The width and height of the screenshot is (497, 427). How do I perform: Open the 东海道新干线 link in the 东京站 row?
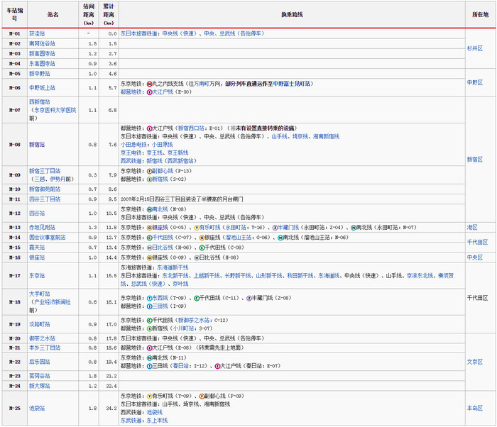tap(173, 268)
